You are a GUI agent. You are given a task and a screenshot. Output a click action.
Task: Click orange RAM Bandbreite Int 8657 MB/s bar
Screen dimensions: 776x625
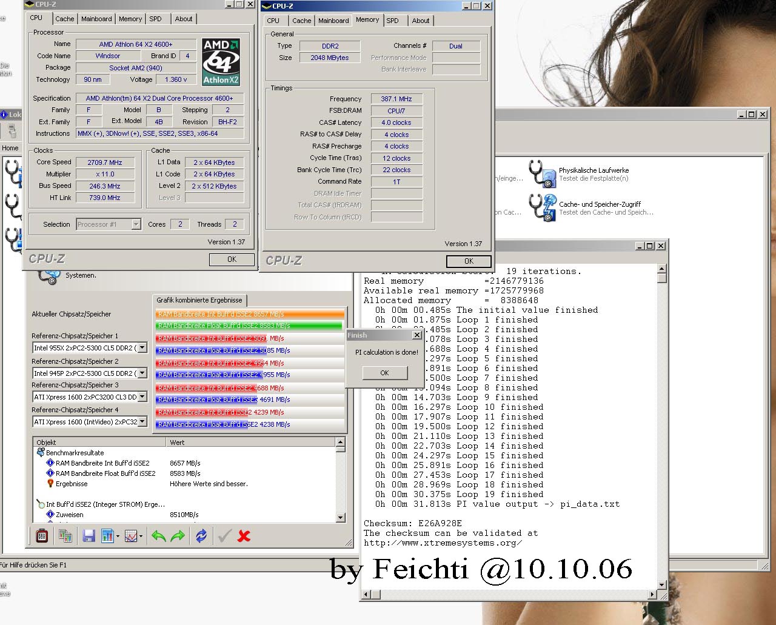pyautogui.click(x=250, y=314)
